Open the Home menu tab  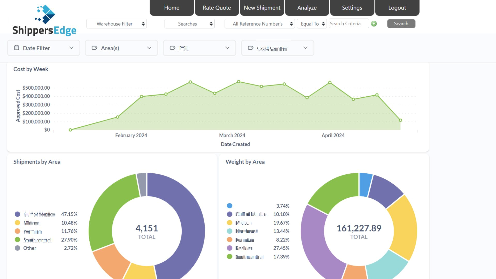coord(172,8)
